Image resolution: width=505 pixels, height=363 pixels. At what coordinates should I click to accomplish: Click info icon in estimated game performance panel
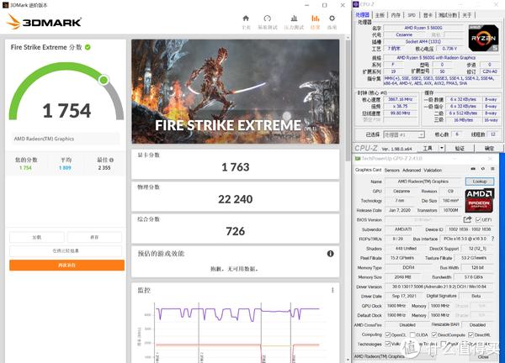pos(331,254)
